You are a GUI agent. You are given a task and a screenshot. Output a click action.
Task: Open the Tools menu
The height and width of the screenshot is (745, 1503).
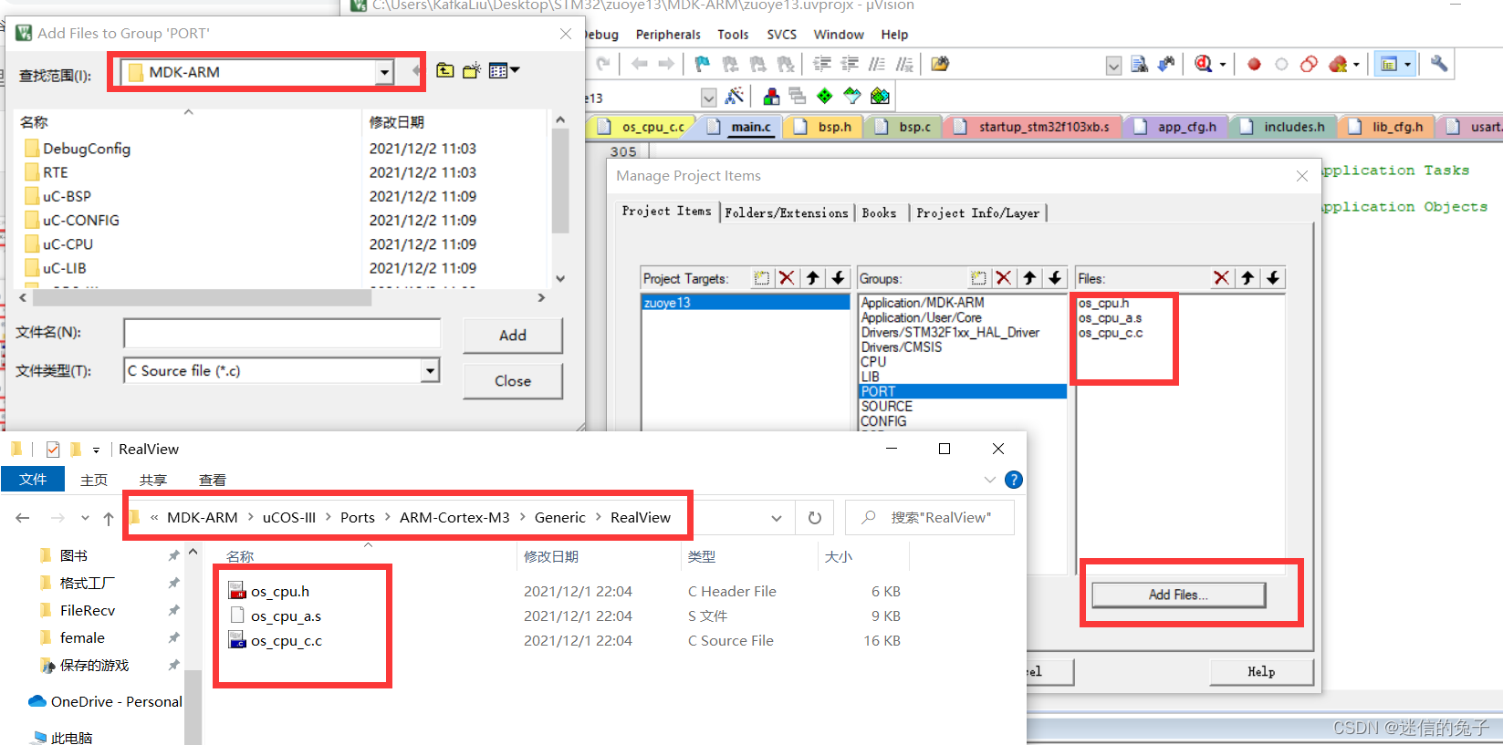pos(733,35)
